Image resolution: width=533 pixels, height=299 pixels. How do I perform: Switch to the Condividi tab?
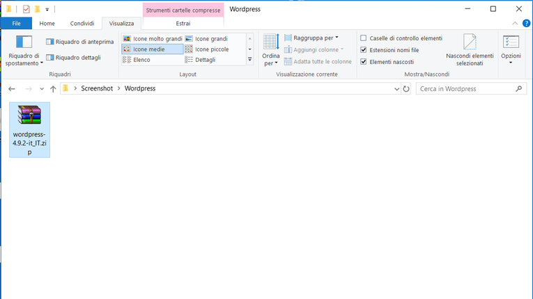[82, 24]
